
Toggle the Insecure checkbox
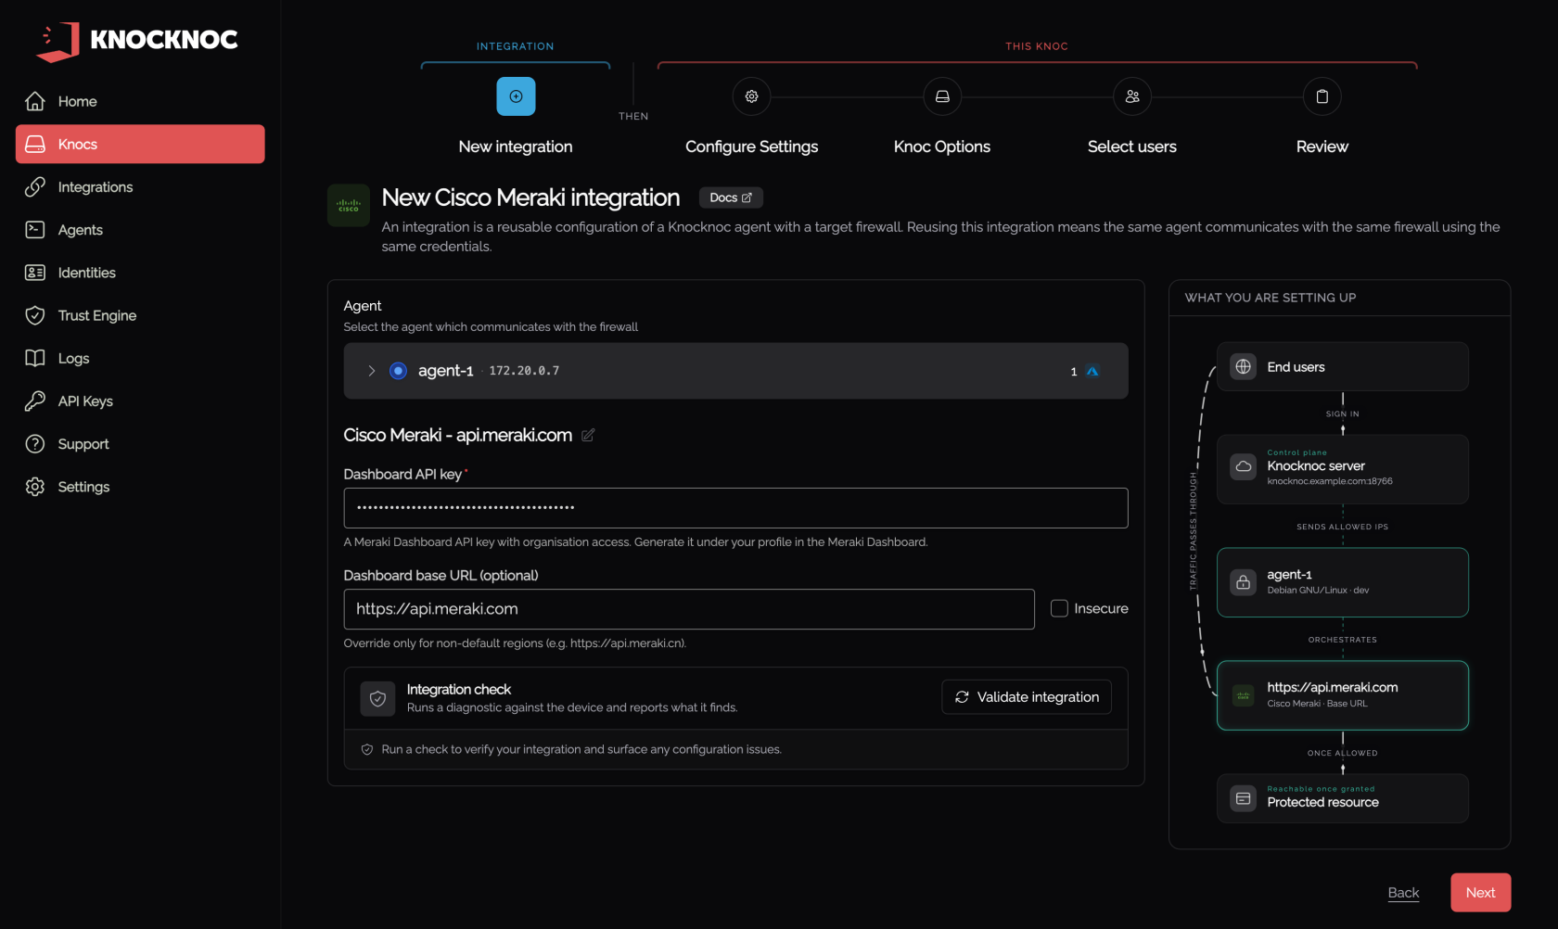(1059, 608)
